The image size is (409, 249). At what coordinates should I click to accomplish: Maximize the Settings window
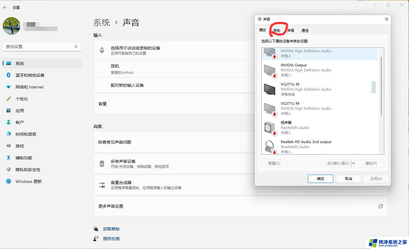tap(388, 5)
